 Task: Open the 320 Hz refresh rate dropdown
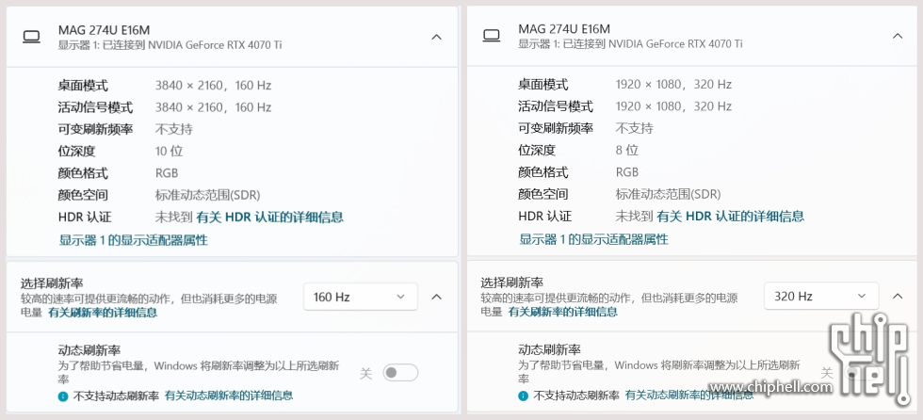point(821,296)
